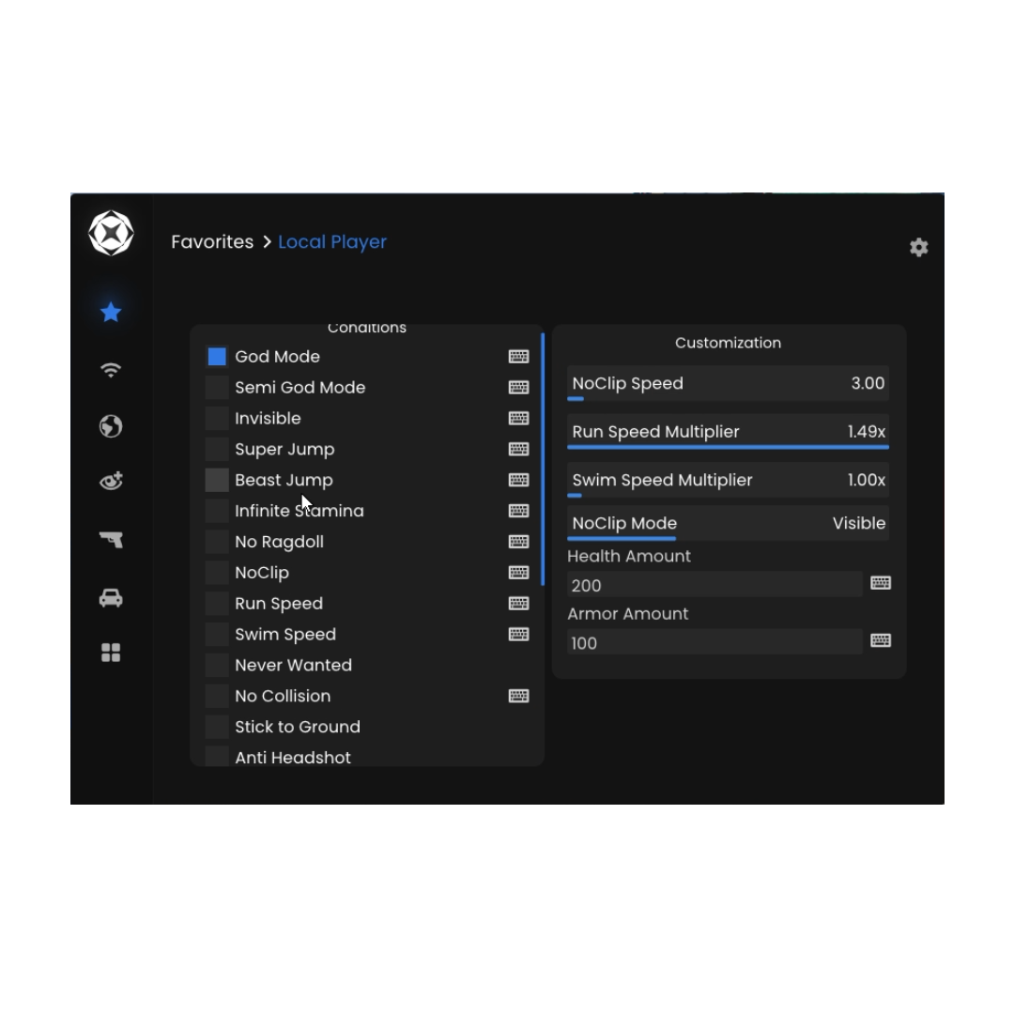Image resolution: width=1014 pixels, height=1014 pixels.
Task: Open the Favorites star sidebar tab
Action: pyautogui.click(x=111, y=312)
